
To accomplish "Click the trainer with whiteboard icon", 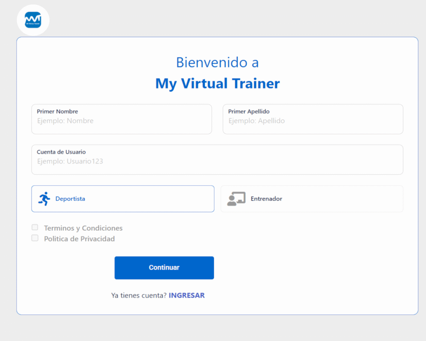I will [236, 199].
